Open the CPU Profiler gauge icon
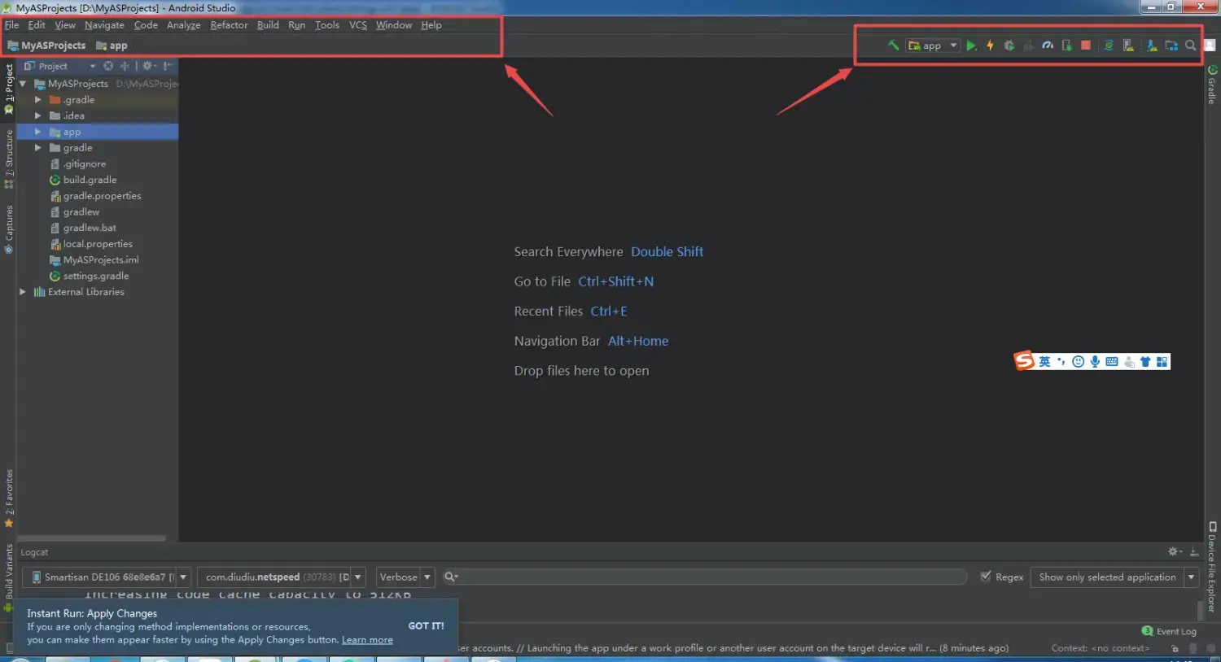 (x=1048, y=45)
